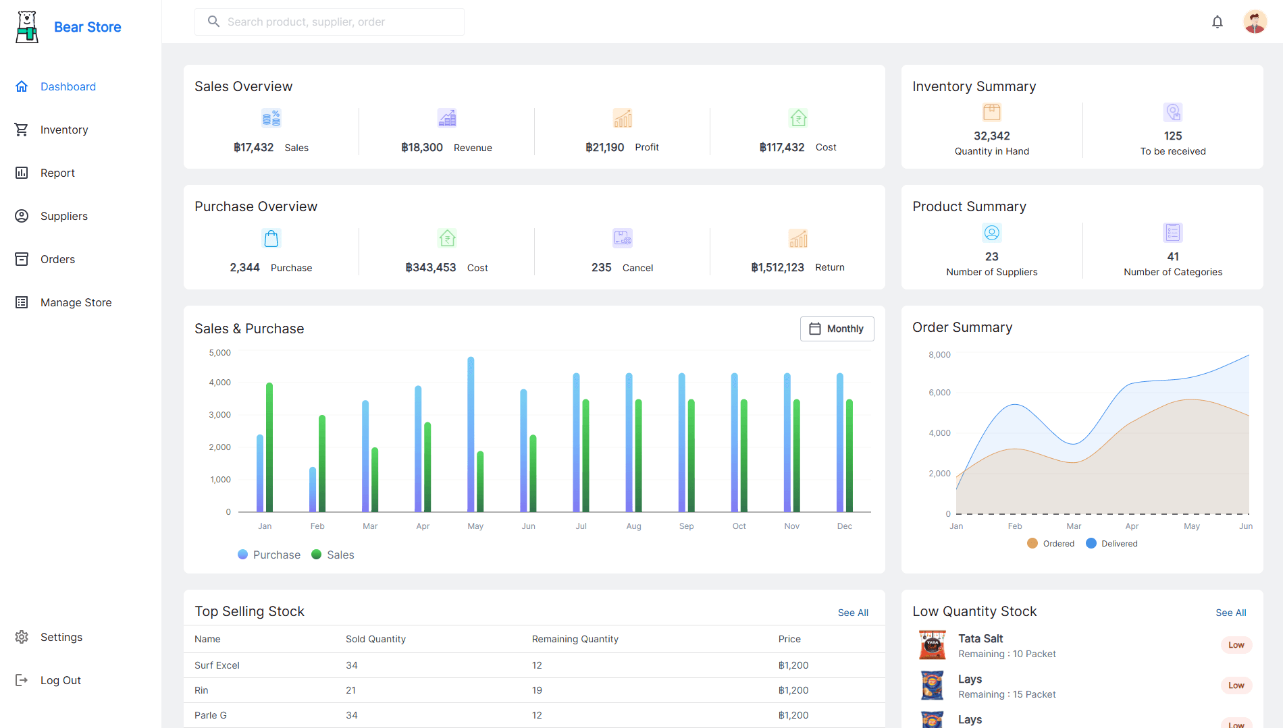
Task: Click the Quantity in Hand box icon
Action: click(992, 112)
